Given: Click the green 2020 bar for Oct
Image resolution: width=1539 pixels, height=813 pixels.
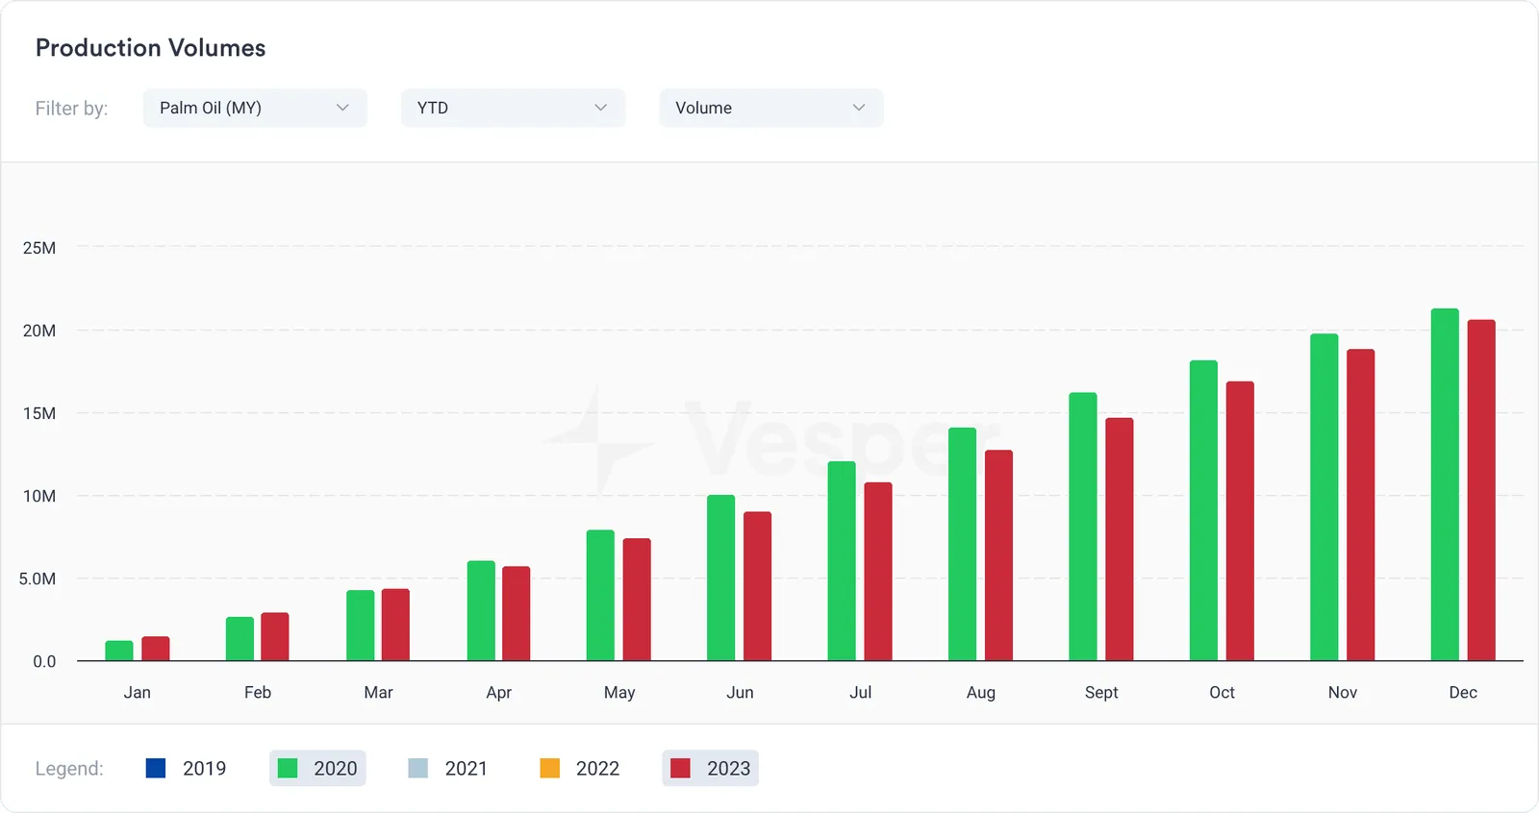Looking at the screenshot, I should tap(1203, 510).
